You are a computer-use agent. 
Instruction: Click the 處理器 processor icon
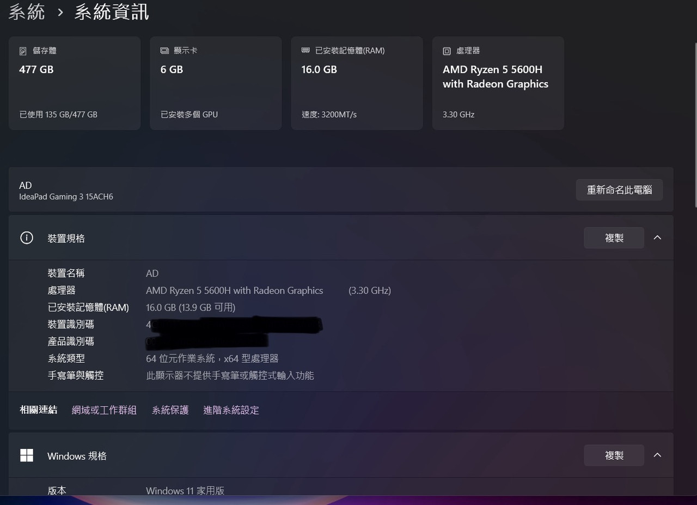(x=447, y=50)
